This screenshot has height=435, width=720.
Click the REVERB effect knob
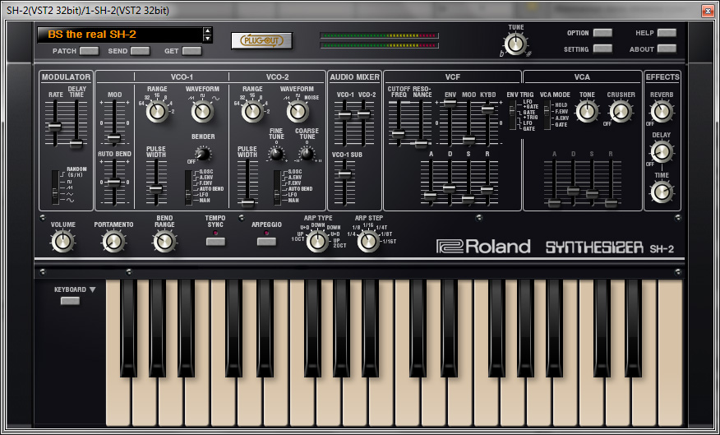(662, 111)
